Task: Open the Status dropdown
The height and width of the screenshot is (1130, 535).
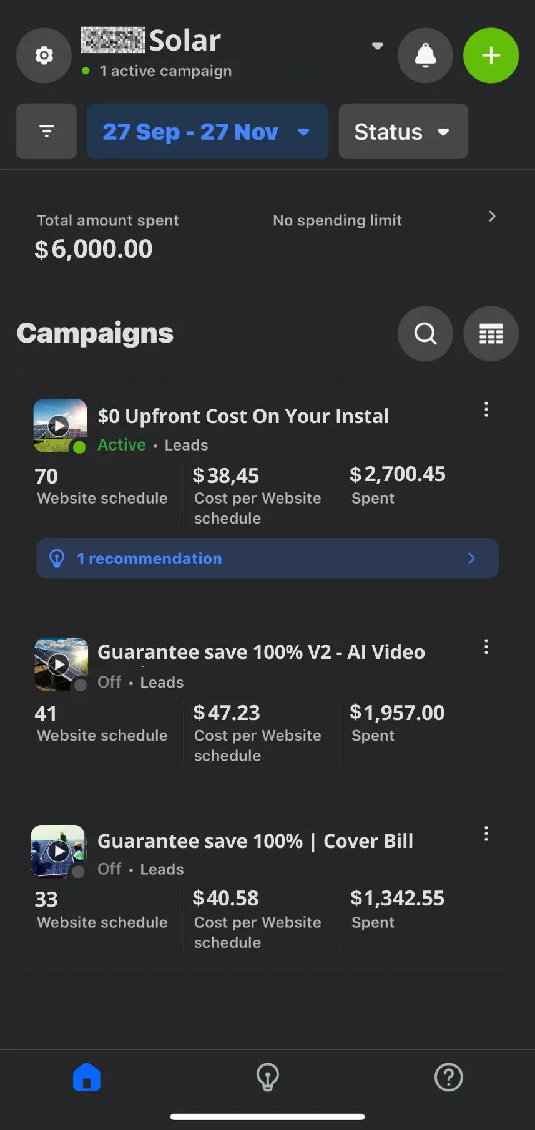Action: point(403,132)
